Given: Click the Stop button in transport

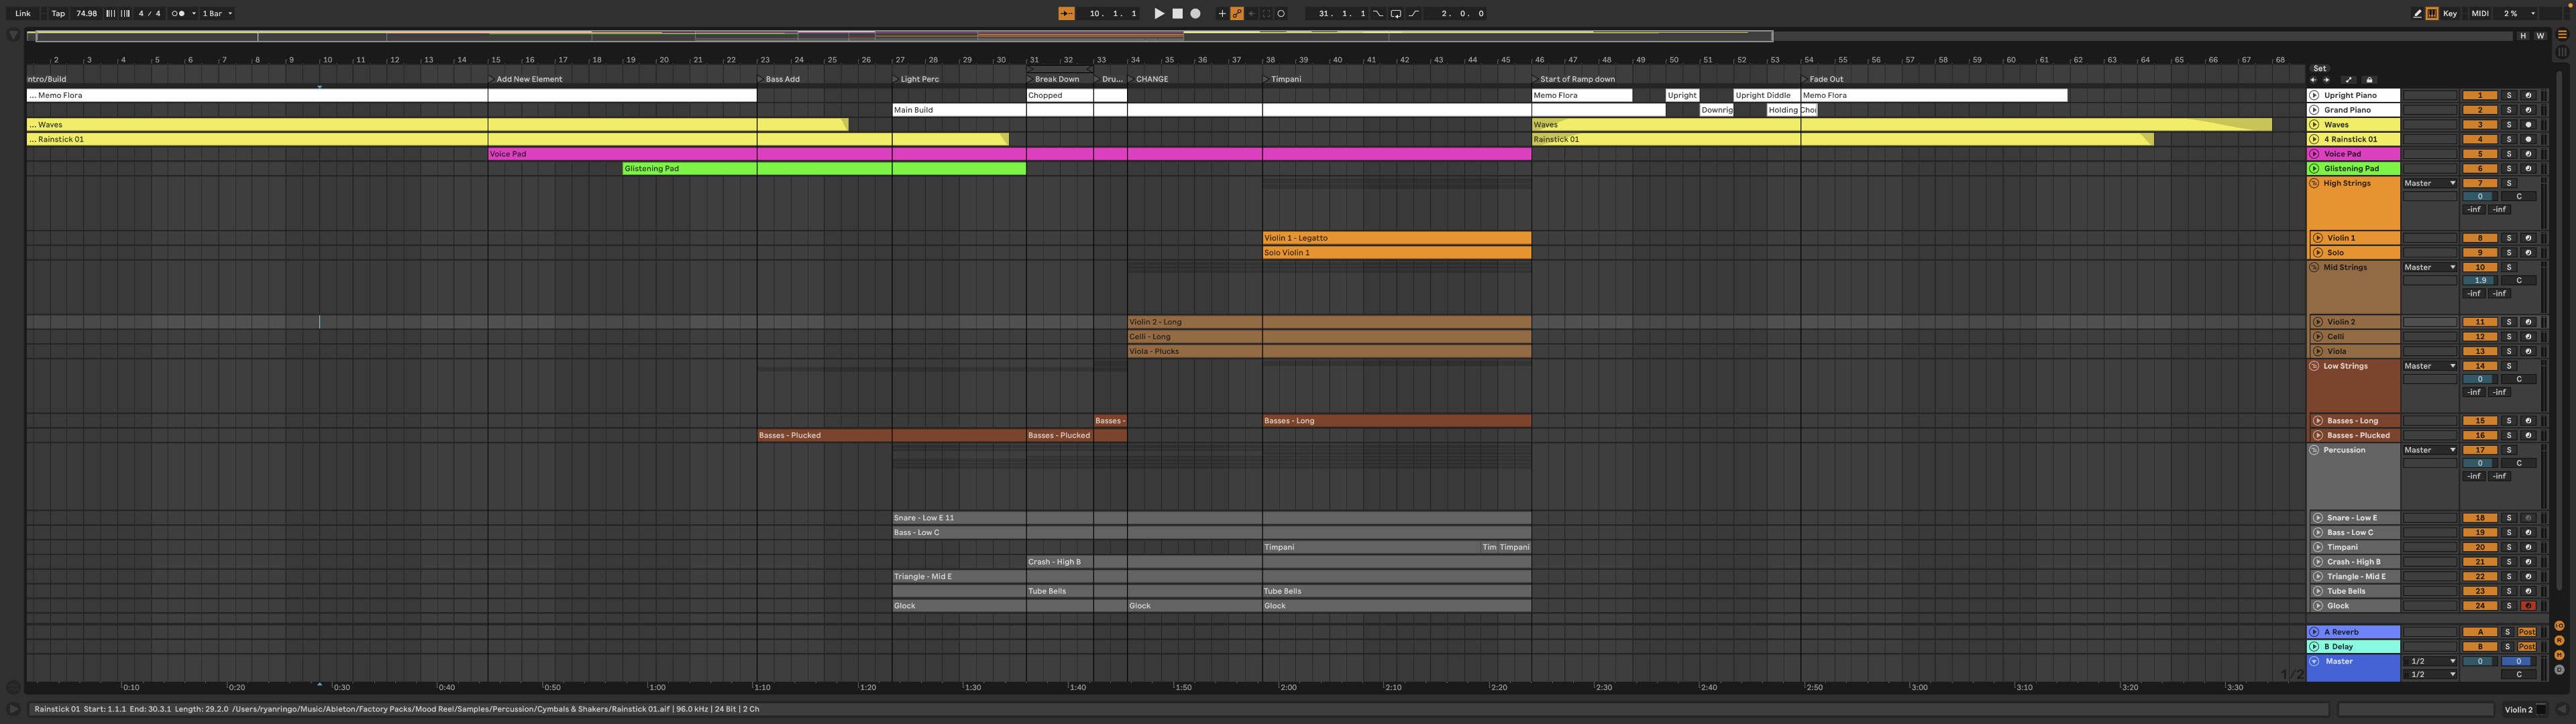Looking at the screenshot, I should tap(1177, 14).
